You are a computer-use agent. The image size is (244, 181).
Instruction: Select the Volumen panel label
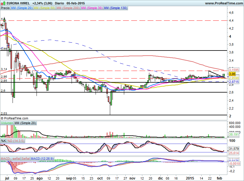click(x=7, y=123)
